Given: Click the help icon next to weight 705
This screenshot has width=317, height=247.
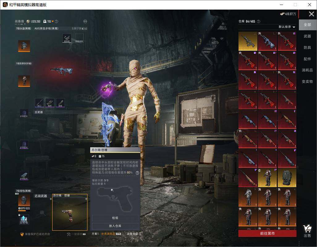Looking at the screenshot, I should click(57, 21).
